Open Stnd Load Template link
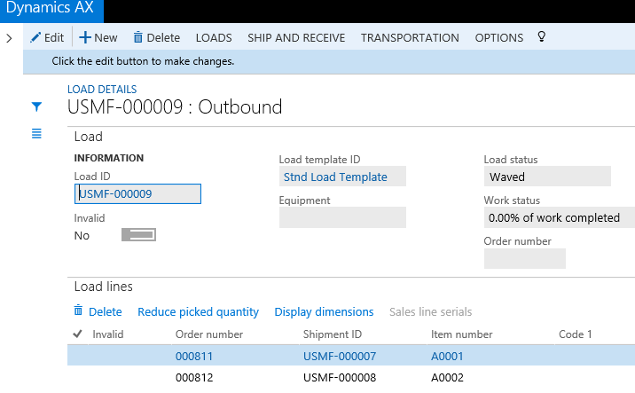The image size is (635, 393). click(x=335, y=177)
